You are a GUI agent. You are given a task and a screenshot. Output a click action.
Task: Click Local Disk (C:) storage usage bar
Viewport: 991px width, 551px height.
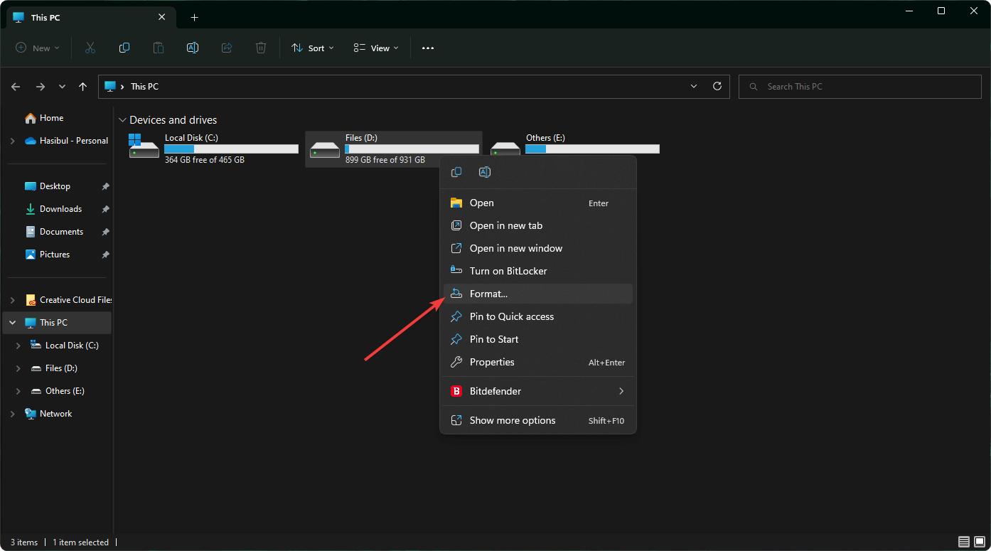pos(231,149)
